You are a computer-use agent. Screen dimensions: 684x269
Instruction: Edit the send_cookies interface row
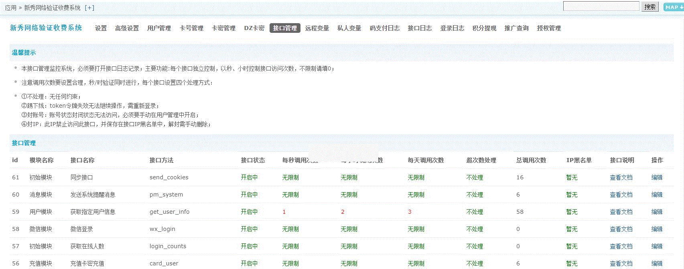657,177
